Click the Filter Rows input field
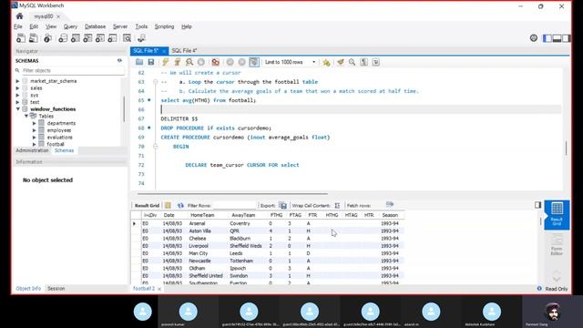 coord(234,205)
